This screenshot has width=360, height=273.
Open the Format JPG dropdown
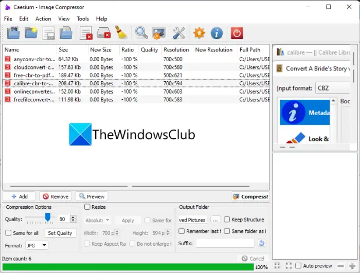click(x=37, y=245)
